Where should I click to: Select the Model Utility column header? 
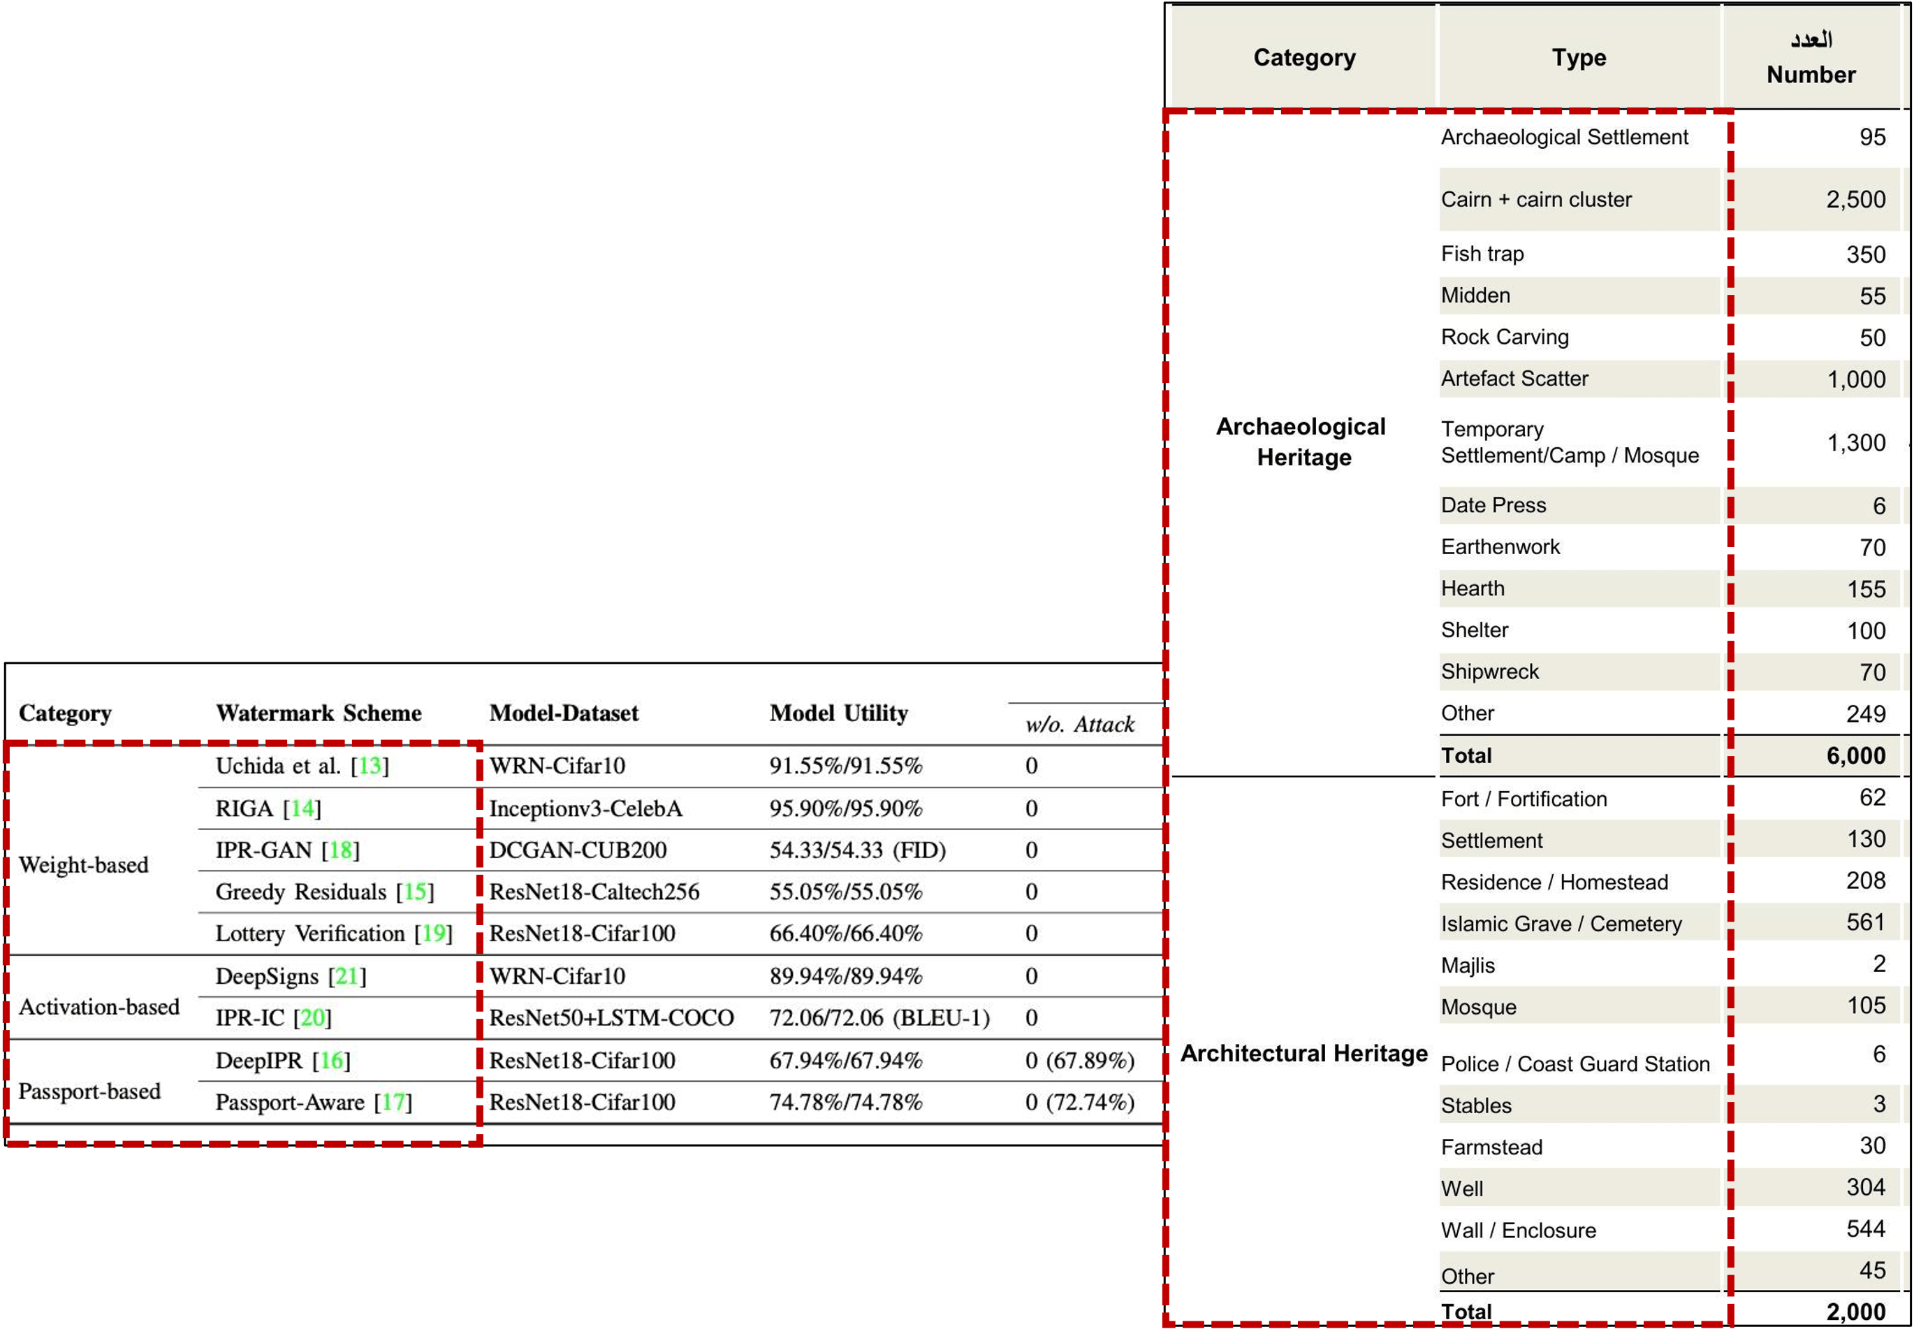838,713
